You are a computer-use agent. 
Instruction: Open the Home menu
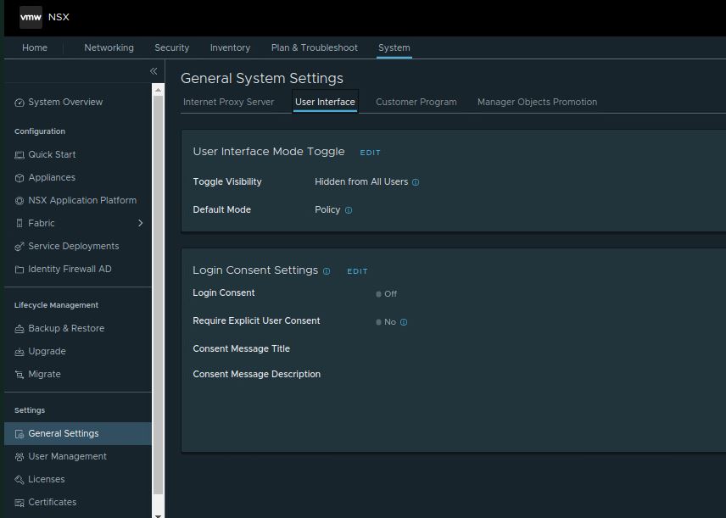[x=35, y=47]
